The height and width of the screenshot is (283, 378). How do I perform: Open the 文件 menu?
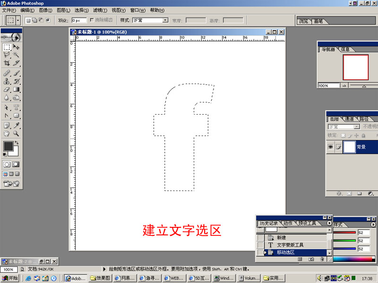(9, 10)
